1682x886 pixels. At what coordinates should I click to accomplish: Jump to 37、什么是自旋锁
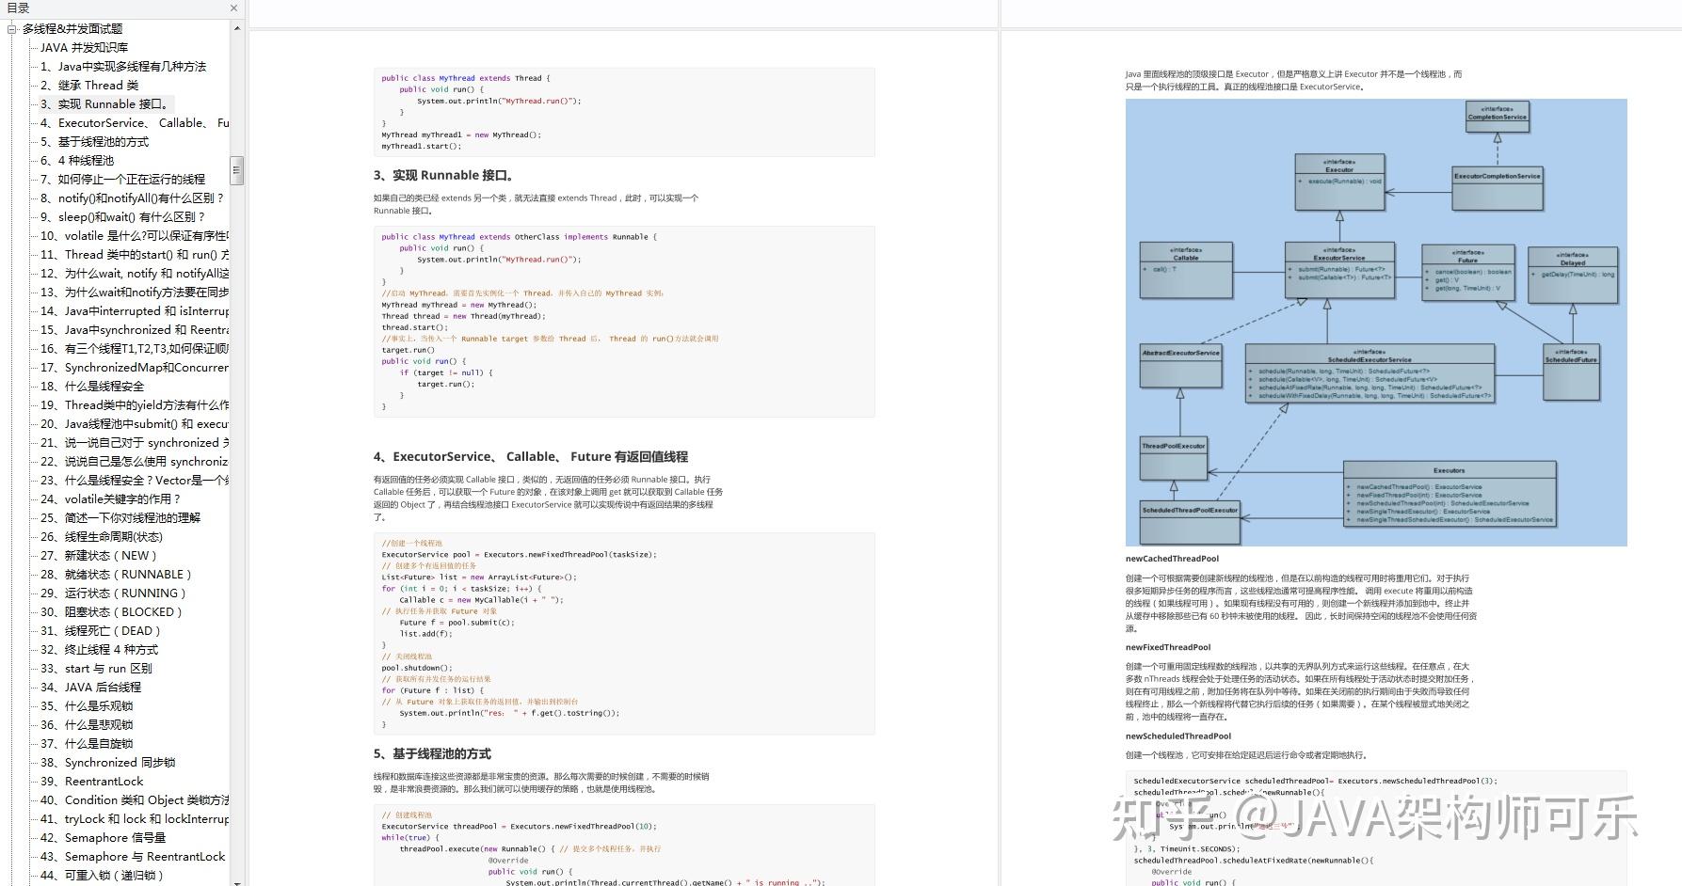tap(87, 744)
